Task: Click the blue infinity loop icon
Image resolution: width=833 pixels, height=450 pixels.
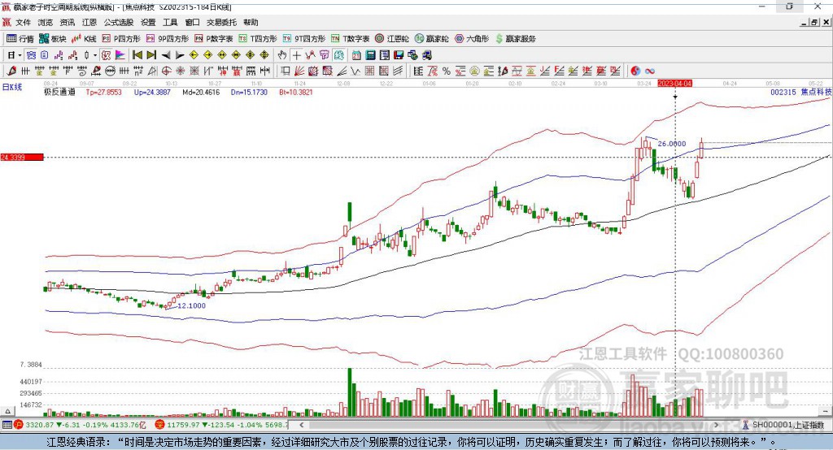Action: (x=649, y=71)
